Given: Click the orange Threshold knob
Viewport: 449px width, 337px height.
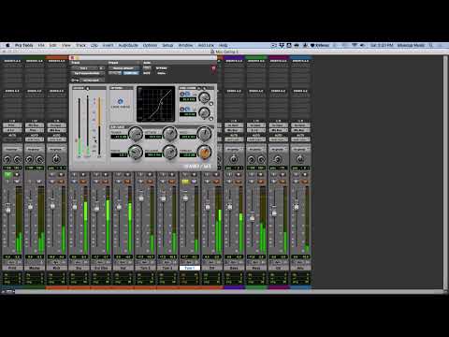Looking at the screenshot, I should [205, 153].
